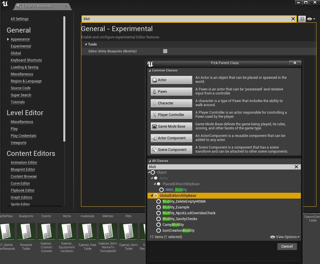Click the grid view icon beside search
320x264 pixels.
pyautogui.click(x=302, y=19)
